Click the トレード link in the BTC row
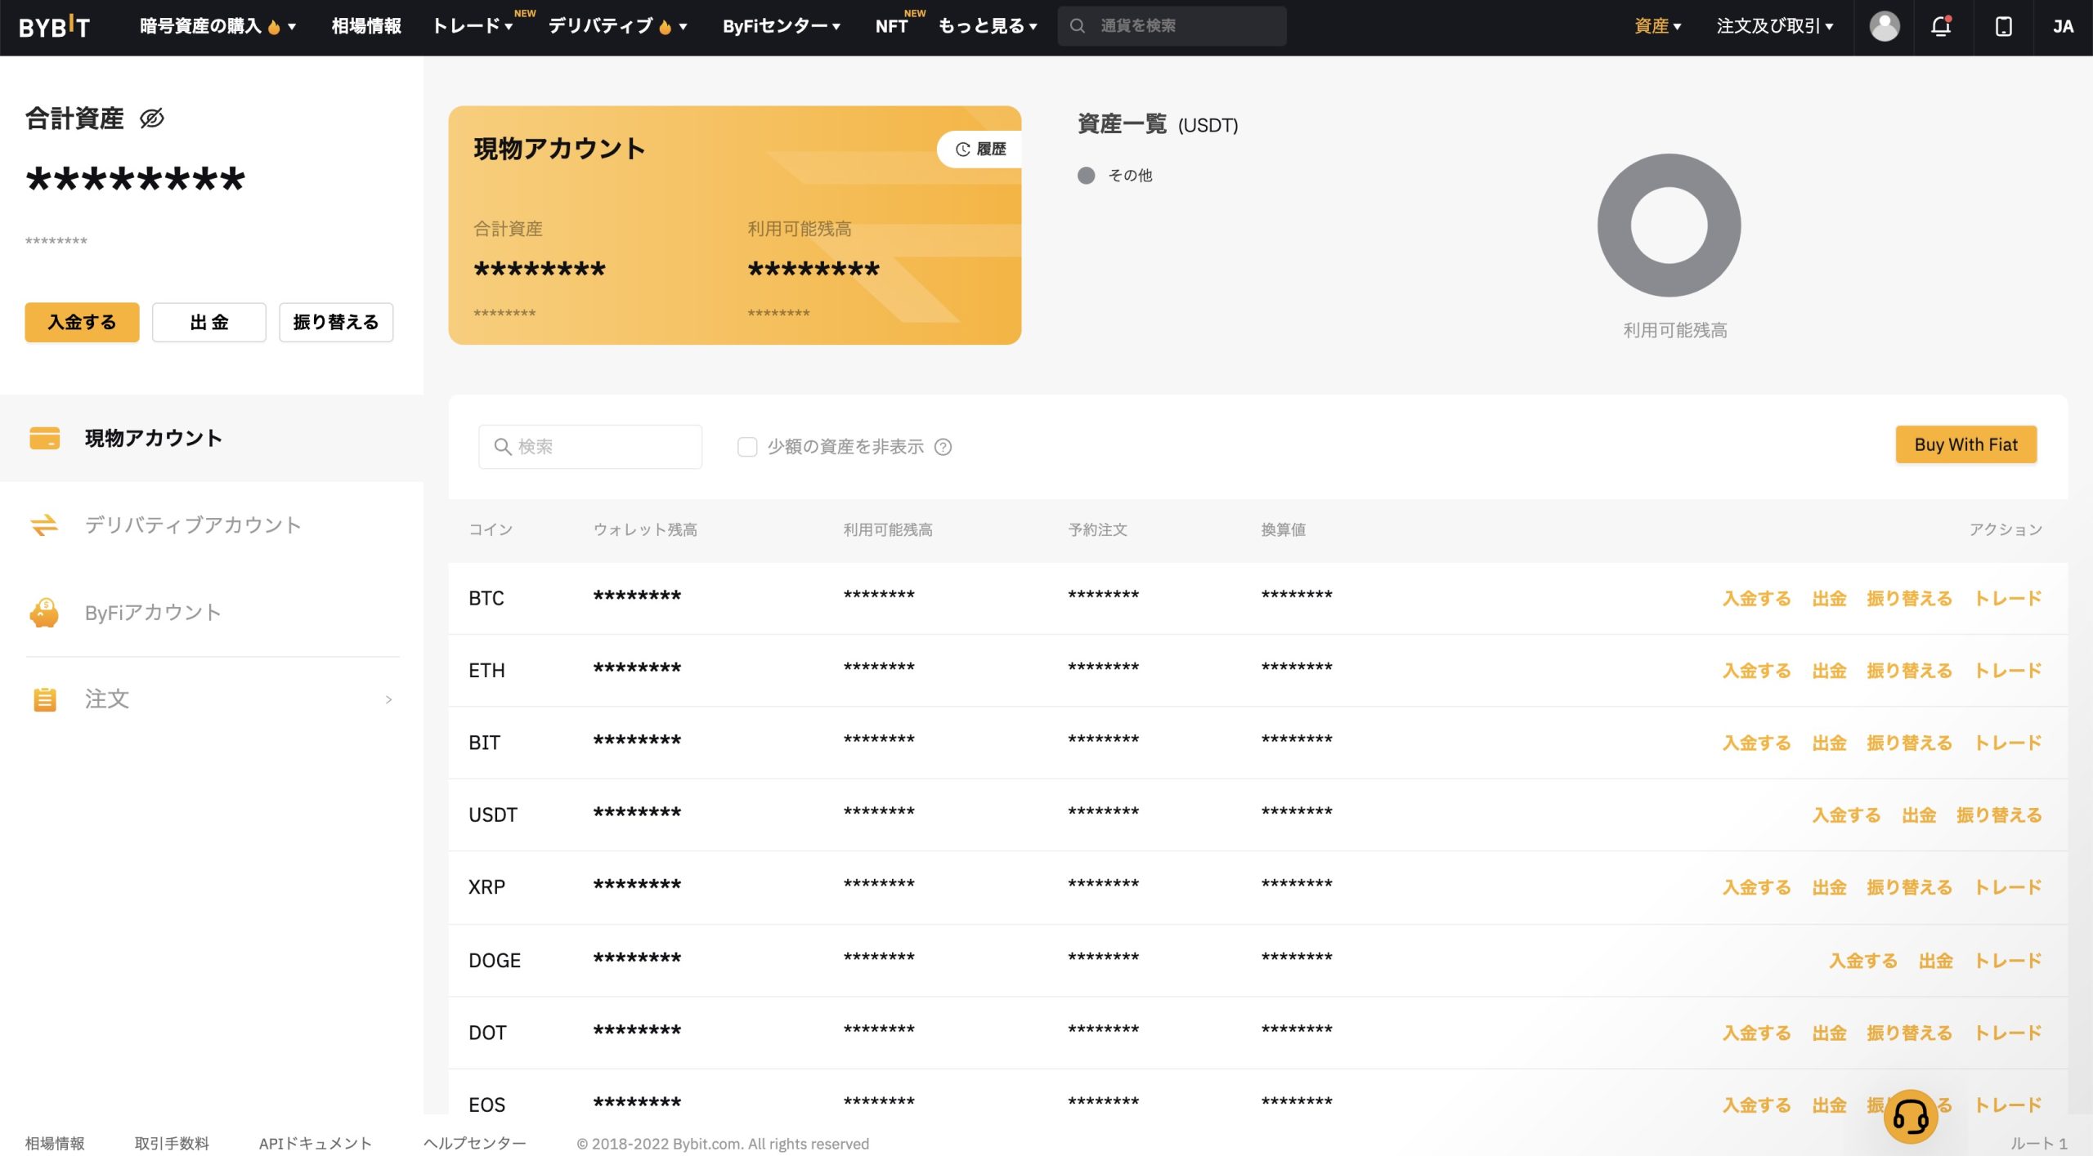The width and height of the screenshot is (2093, 1156). click(x=2007, y=598)
